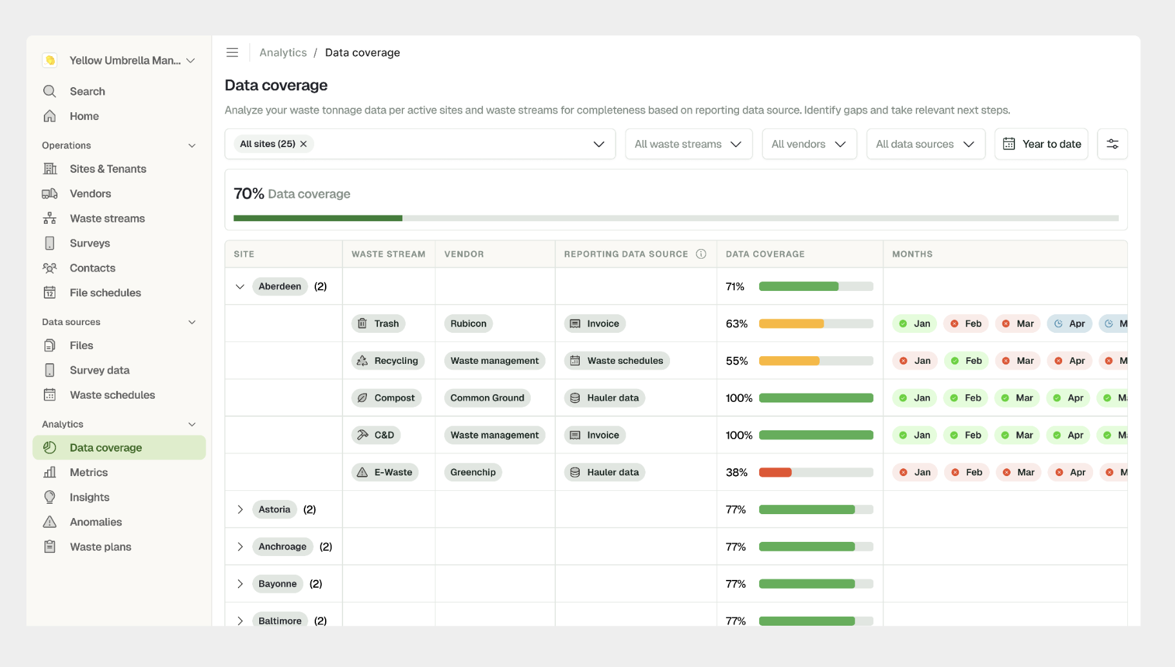Expand the Astoria site row
The height and width of the screenshot is (667, 1175).
[x=240, y=510]
